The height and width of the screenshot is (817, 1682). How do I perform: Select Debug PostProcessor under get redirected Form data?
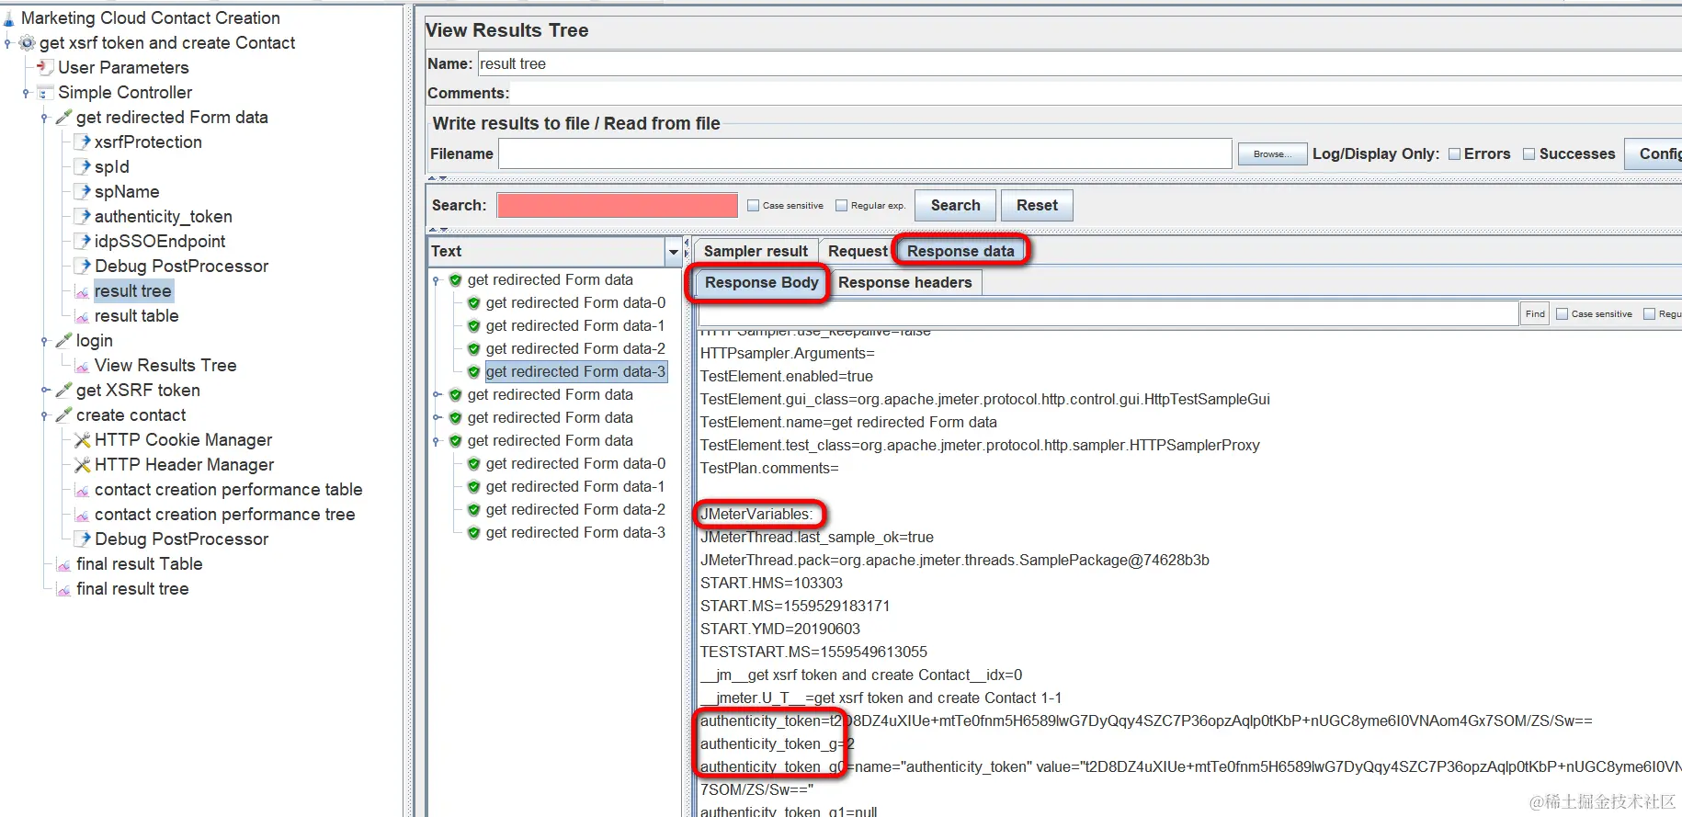pyautogui.click(x=181, y=267)
